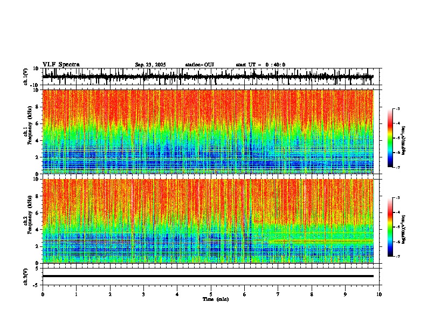
Task: Click the ch.1 spectrogram color bar
Action: [390, 138]
